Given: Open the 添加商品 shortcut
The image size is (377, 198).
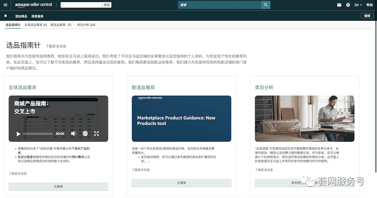Looking at the screenshot, I should tap(21, 16).
